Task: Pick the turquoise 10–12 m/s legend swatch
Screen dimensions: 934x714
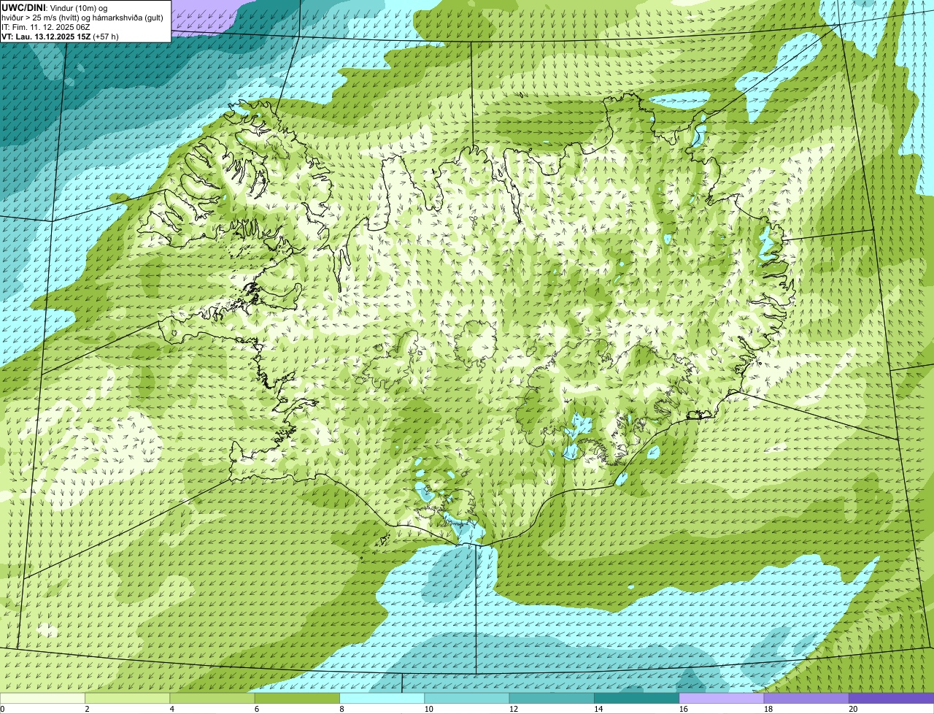Action: click(x=467, y=698)
